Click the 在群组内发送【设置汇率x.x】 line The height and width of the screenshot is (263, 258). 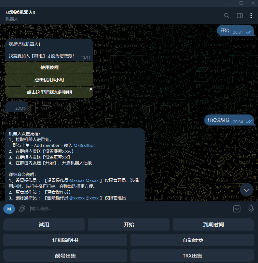pyautogui.click(x=39, y=157)
